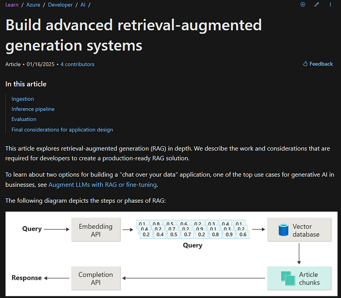Click the Feedback thumbs-up button

[x=318, y=64]
